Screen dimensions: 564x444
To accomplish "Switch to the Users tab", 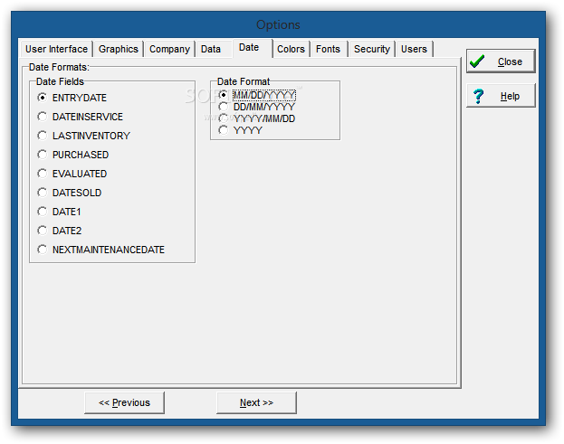I will coord(414,49).
